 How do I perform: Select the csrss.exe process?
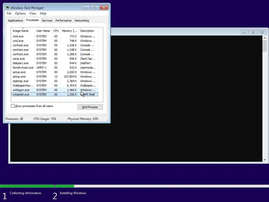click(55, 59)
